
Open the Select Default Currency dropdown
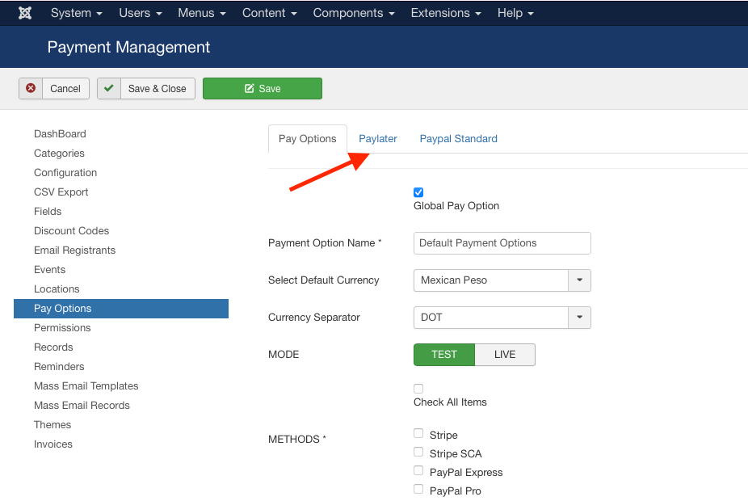[501, 280]
